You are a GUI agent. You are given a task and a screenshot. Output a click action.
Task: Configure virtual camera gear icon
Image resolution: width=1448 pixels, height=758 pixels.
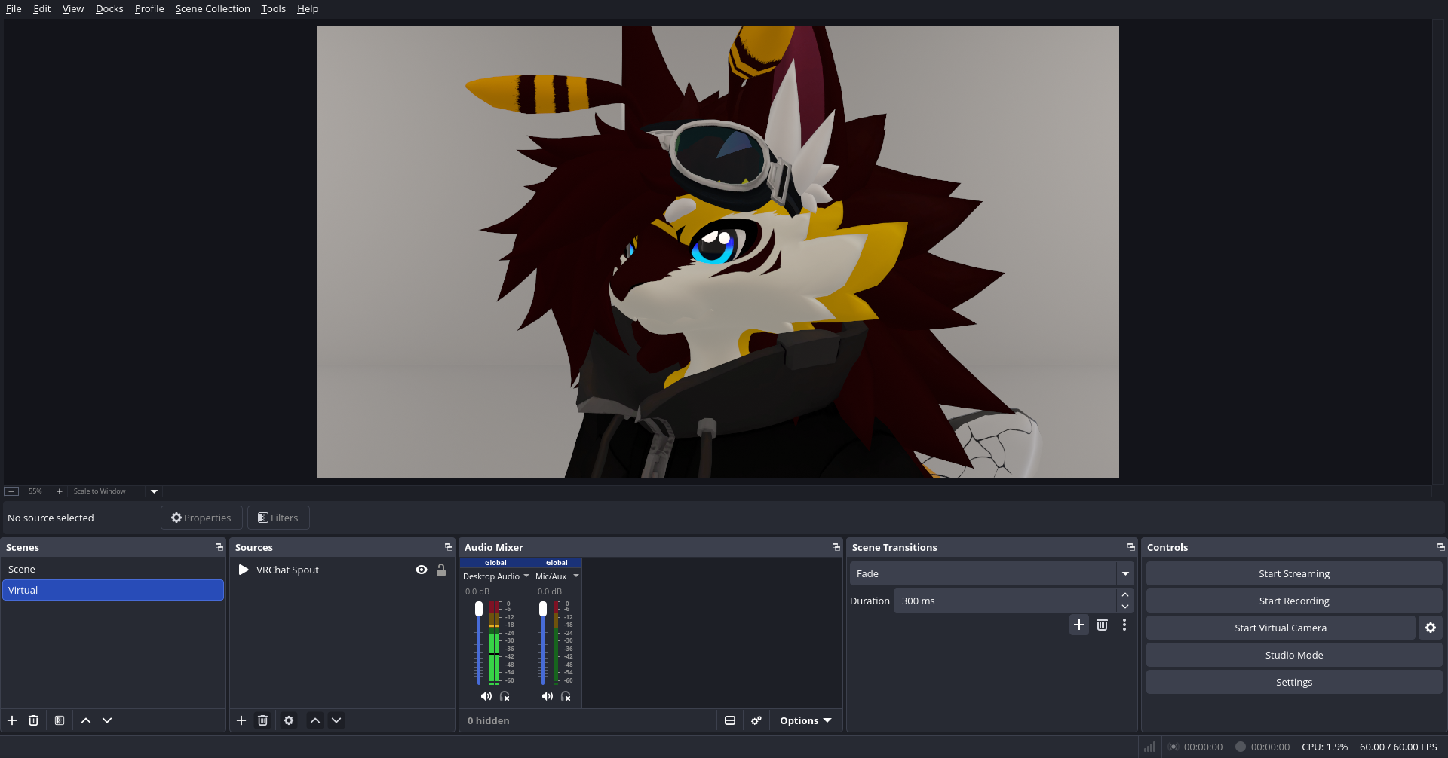[1431, 628]
